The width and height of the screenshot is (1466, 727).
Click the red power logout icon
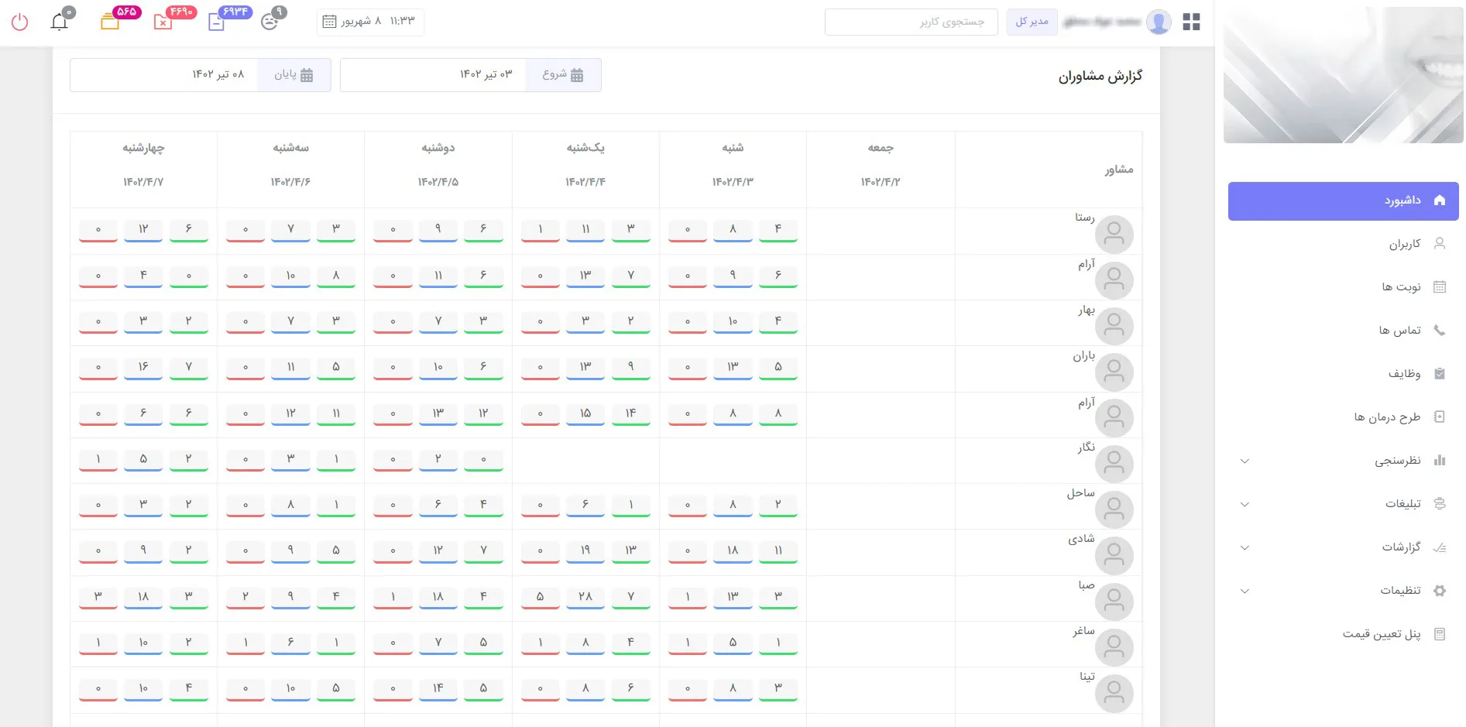(20, 22)
